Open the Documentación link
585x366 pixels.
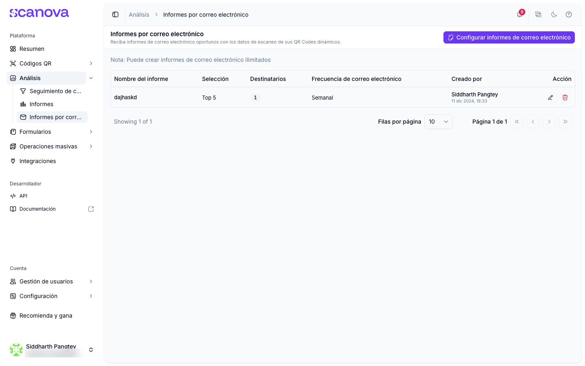click(x=37, y=209)
